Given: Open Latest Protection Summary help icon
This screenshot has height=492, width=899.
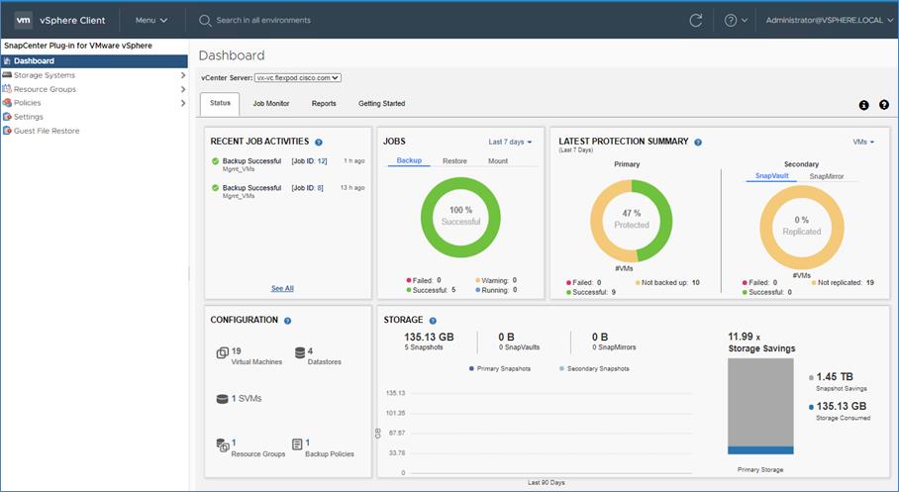Looking at the screenshot, I should click(x=698, y=143).
